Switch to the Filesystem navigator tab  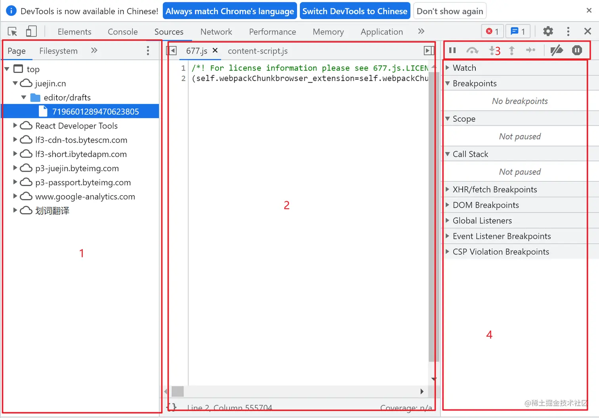(58, 51)
